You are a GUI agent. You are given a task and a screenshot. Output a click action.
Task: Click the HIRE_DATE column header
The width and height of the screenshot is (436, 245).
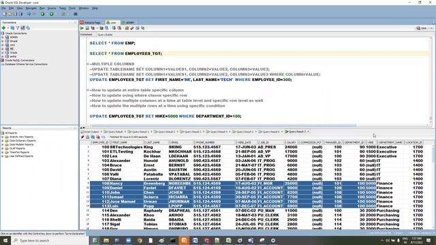click(245, 142)
